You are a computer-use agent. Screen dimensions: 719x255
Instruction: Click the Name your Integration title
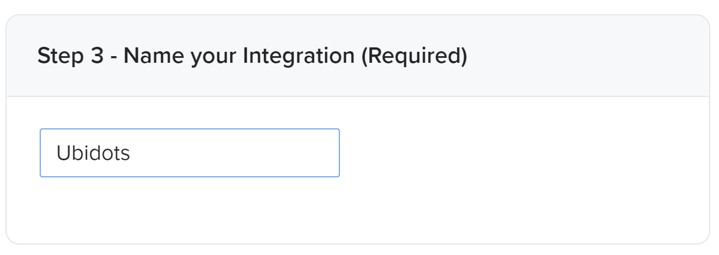tap(239, 56)
